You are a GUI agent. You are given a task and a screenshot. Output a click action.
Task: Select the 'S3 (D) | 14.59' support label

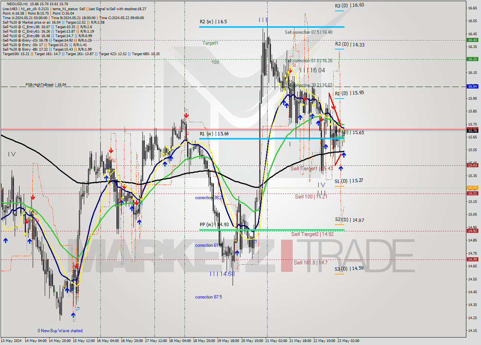[x=349, y=268]
